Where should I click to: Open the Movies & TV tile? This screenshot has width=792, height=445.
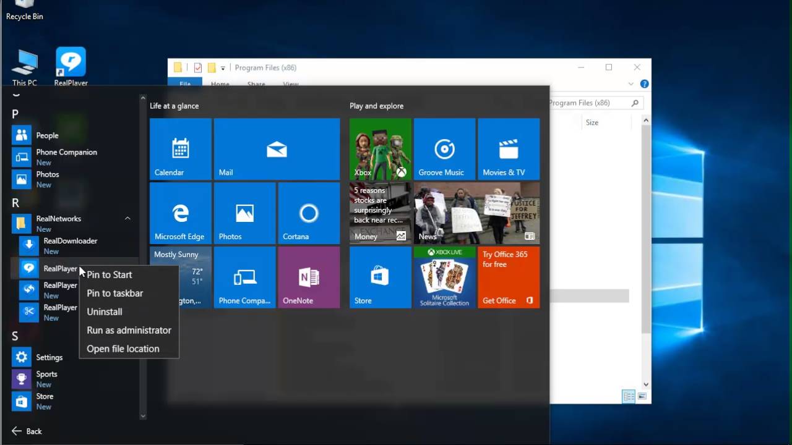509,149
